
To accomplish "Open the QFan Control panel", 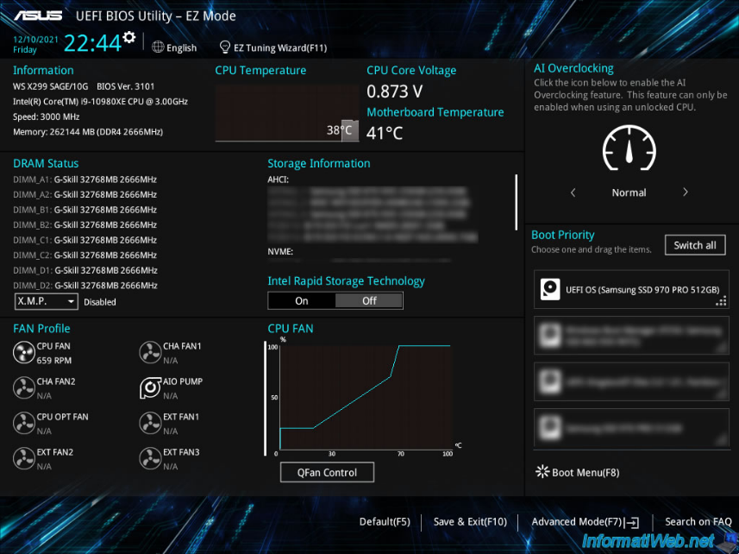I will click(327, 472).
